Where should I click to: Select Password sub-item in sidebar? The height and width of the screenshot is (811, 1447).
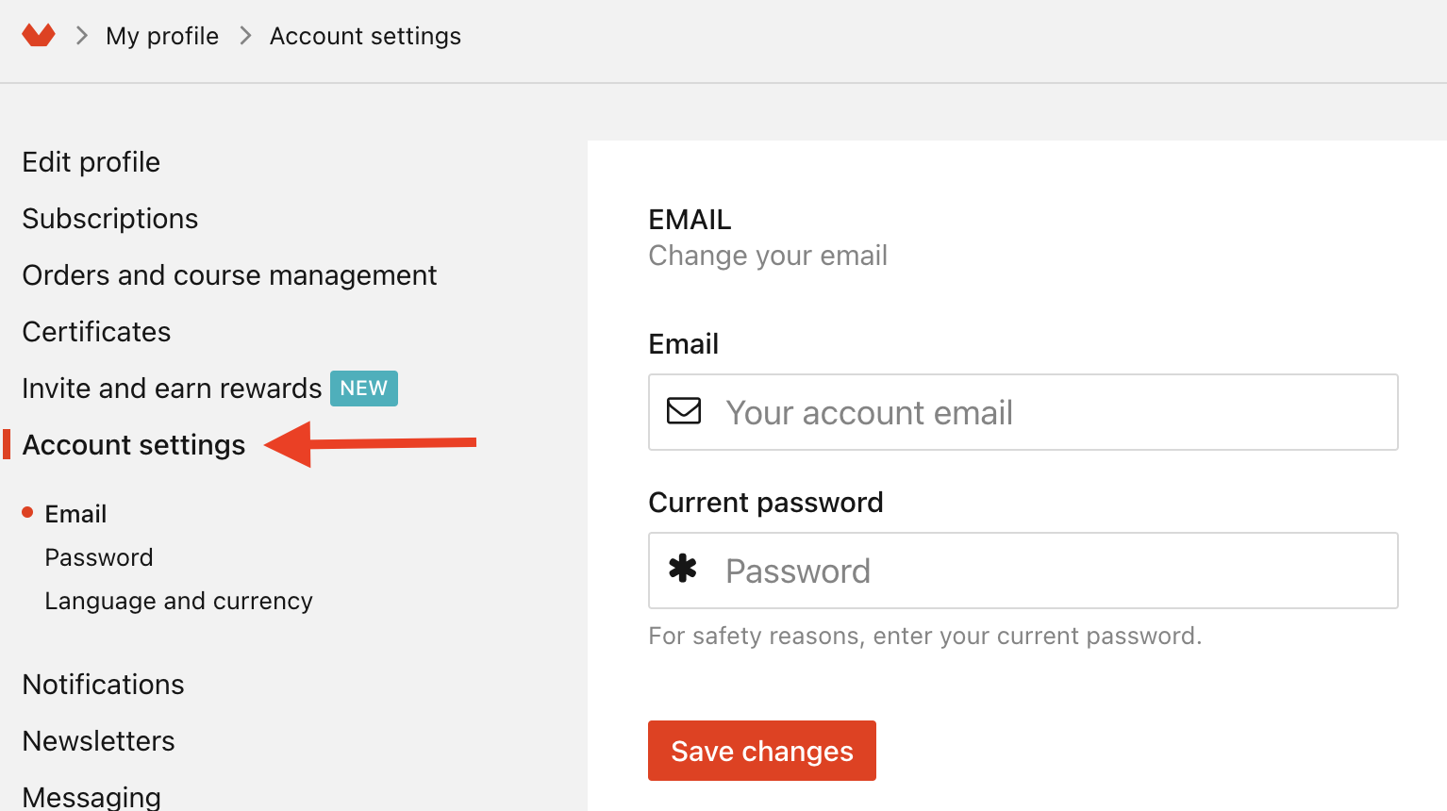pos(99,557)
